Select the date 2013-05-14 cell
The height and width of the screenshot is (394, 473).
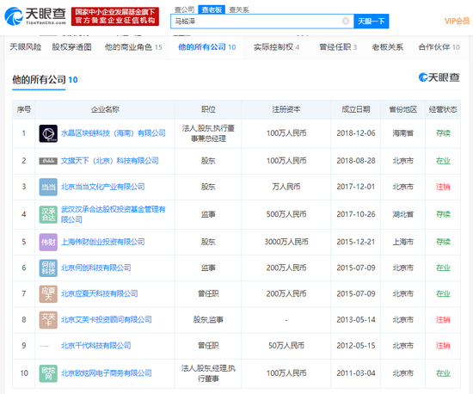pos(356,320)
